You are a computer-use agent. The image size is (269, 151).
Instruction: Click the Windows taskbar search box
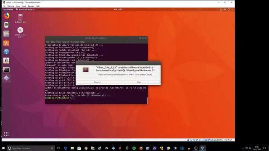pos(31,148)
